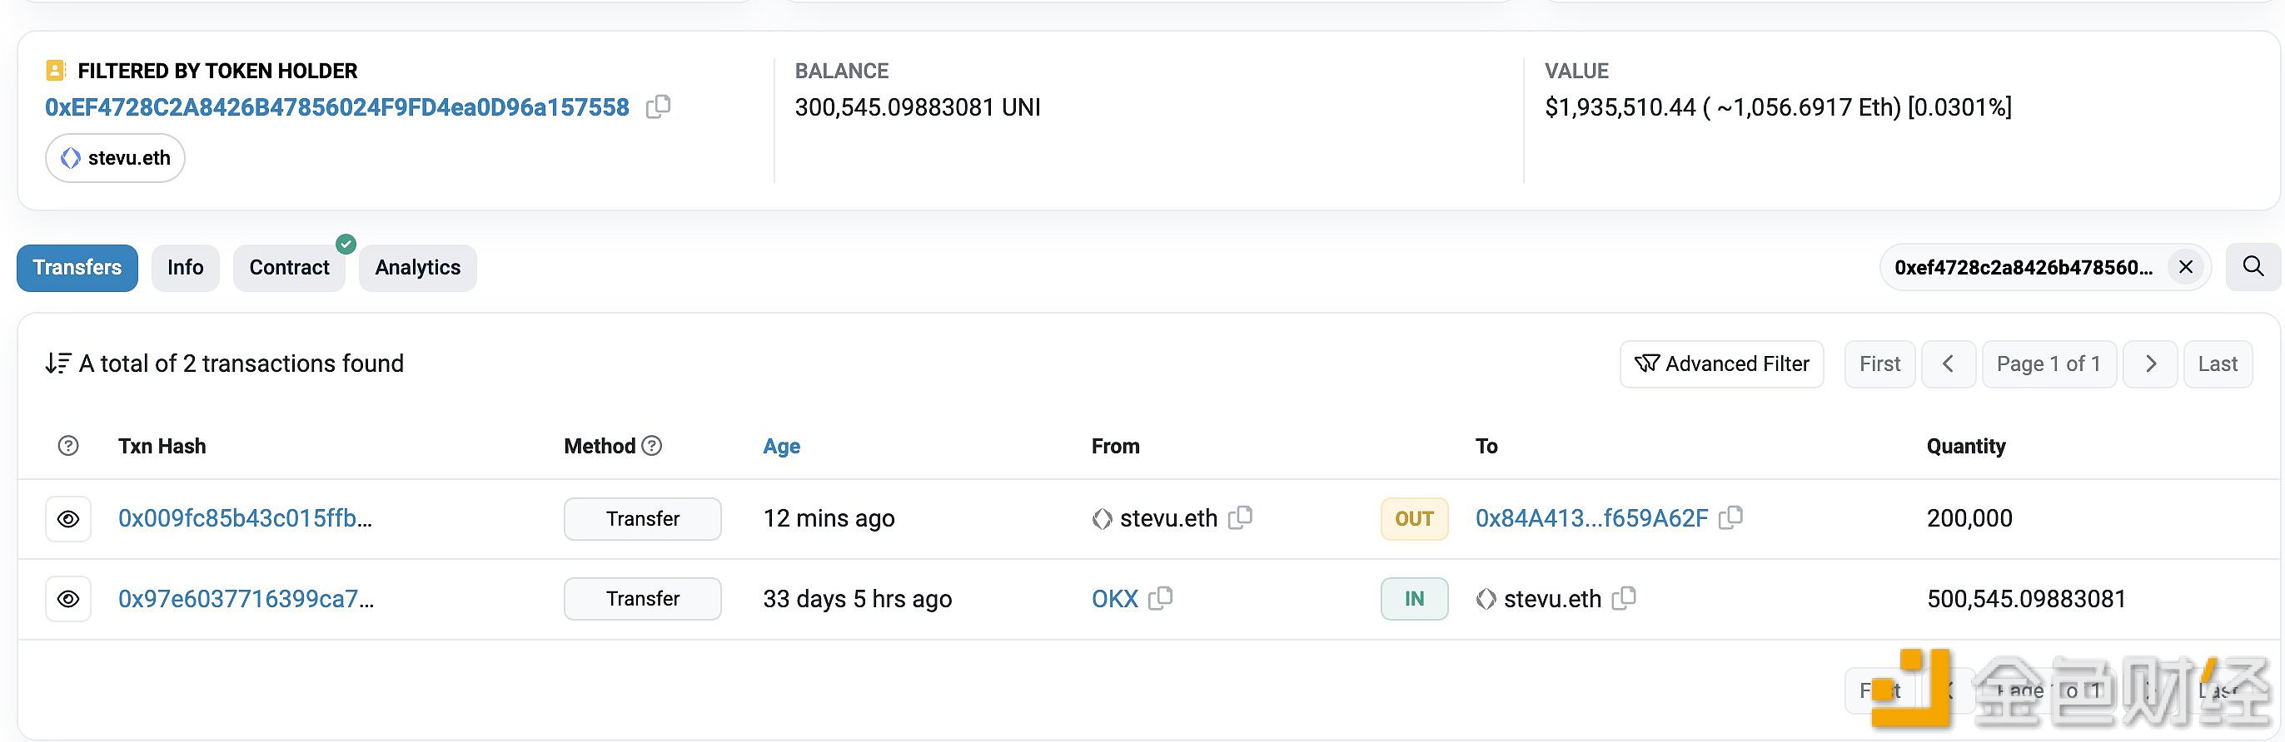
Task: Switch to the Transfers tab
Action: point(77,268)
